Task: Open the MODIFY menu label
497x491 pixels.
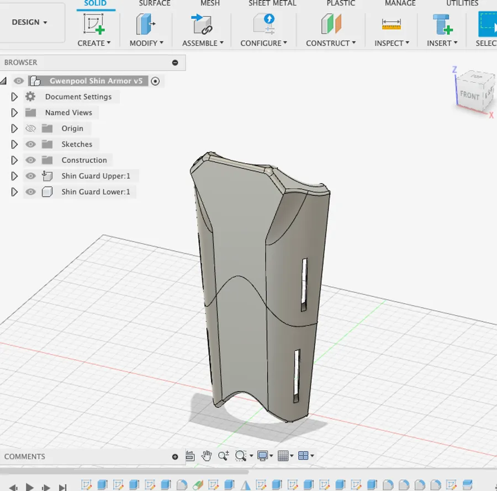Action: point(146,43)
